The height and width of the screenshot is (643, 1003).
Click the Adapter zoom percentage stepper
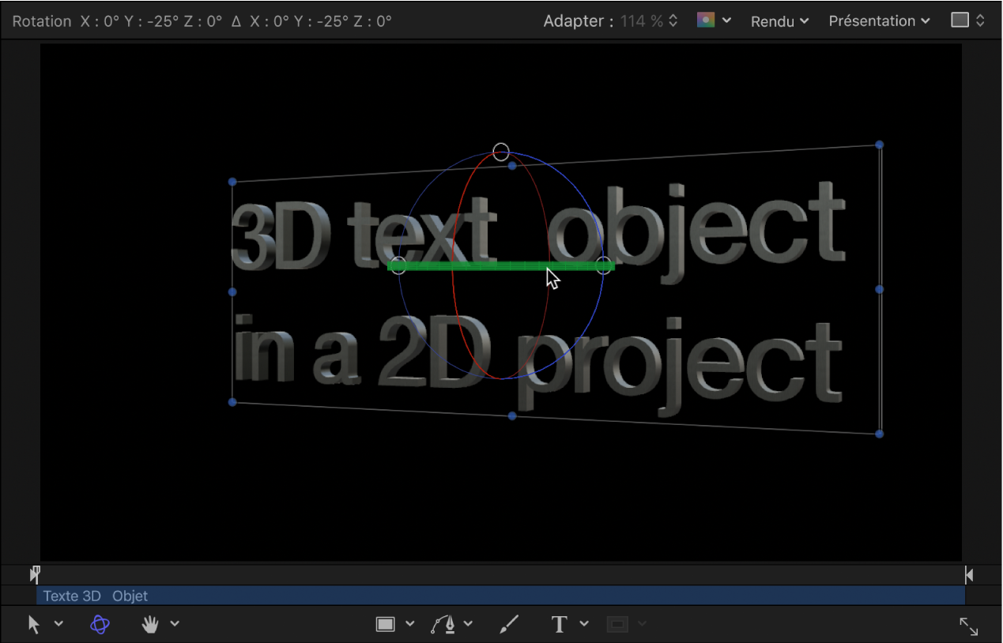[x=673, y=21]
